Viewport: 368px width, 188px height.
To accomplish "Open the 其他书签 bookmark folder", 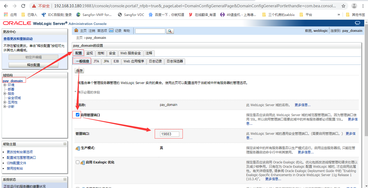I will coord(356,15).
